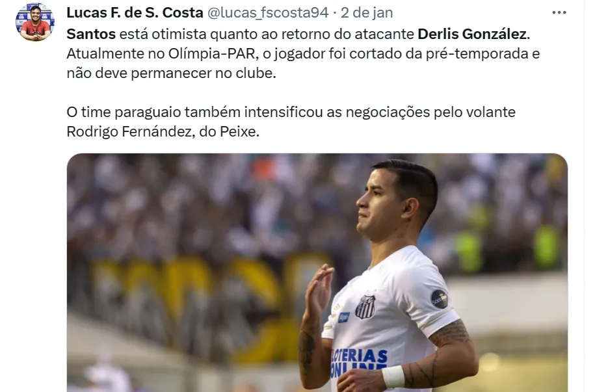This screenshot has height=392, width=608.
Task: Open the attached photo of the player
Action: tap(317, 272)
